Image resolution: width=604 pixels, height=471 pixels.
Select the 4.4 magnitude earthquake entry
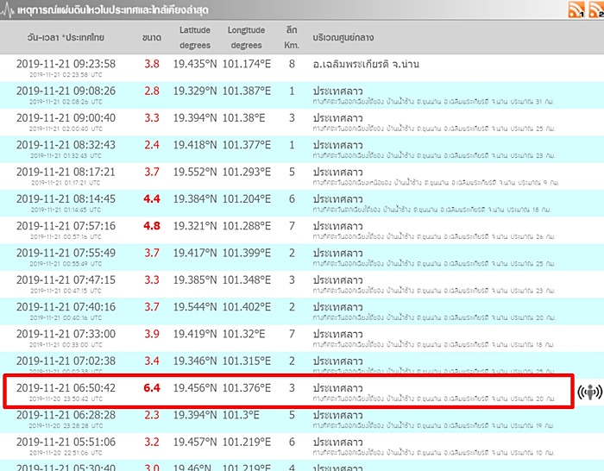point(152,198)
